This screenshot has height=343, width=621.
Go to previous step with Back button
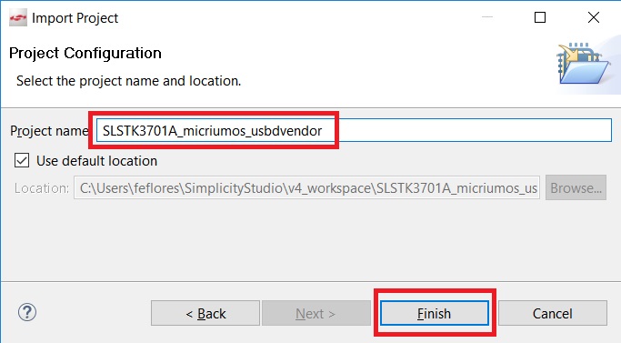205,313
